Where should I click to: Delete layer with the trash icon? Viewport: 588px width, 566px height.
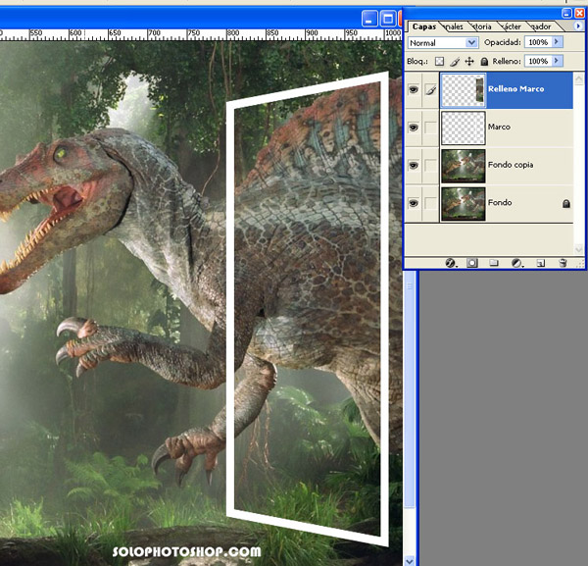(x=563, y=263)
